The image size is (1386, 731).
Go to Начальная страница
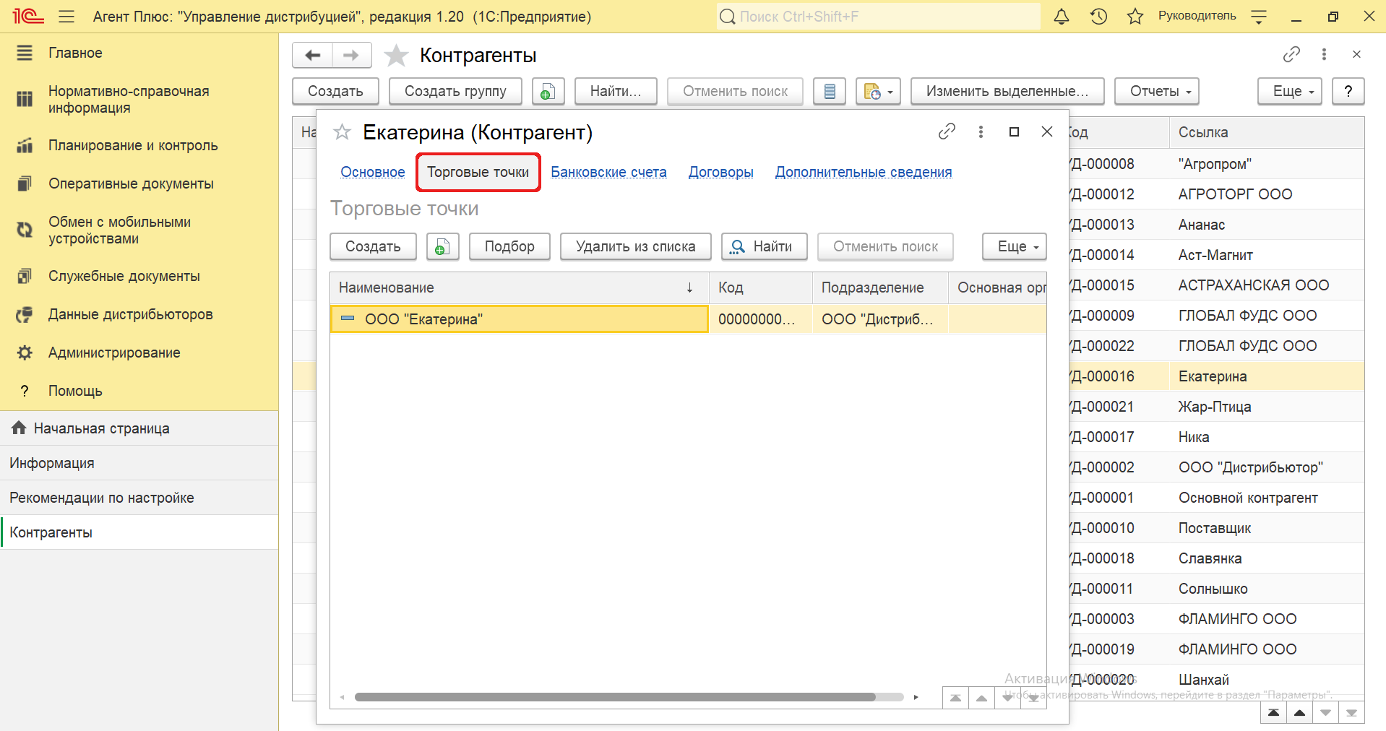coord(139,428)
